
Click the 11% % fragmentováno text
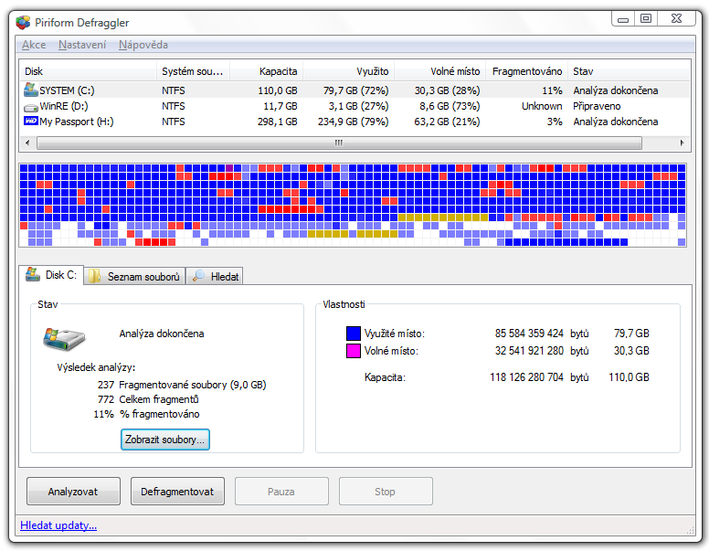click(x=146, y=414)
